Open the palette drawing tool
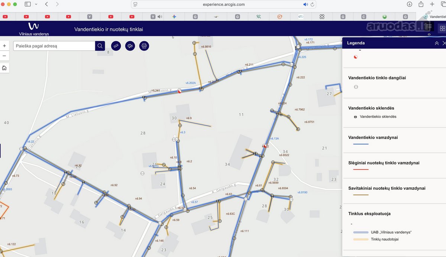The height and width of the screenshot is (257, 446). pyautogui.click(x=130, y=46)
